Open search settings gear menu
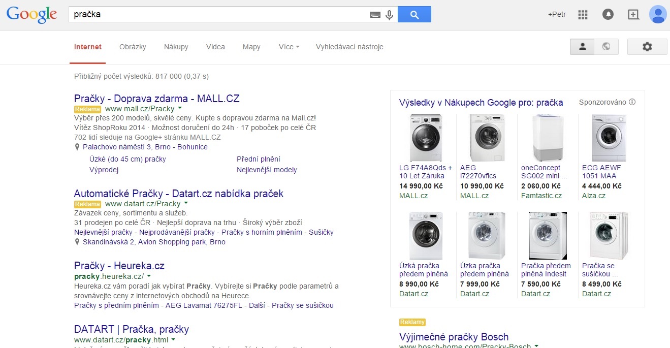The height and width of the screenshot is (348, 670). 647,47
